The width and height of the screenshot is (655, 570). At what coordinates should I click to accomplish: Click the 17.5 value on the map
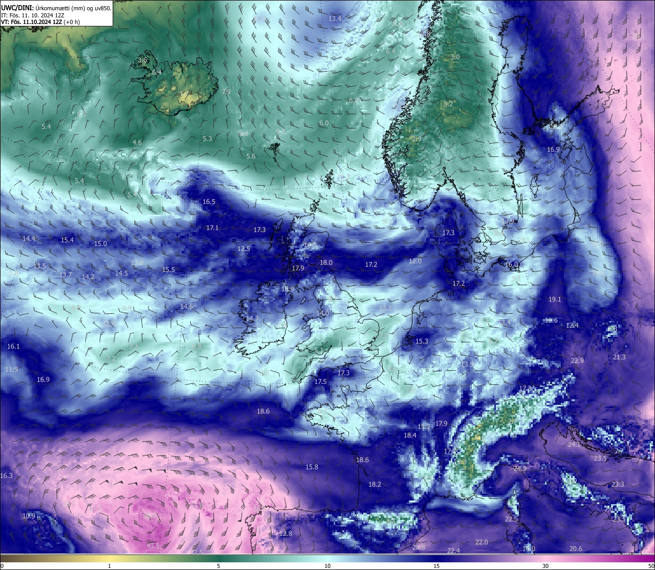320,381
